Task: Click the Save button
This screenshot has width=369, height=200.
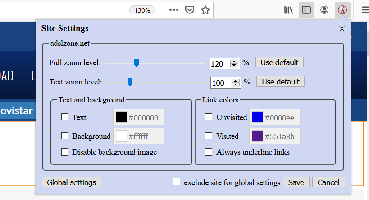Action: point(296,182)
